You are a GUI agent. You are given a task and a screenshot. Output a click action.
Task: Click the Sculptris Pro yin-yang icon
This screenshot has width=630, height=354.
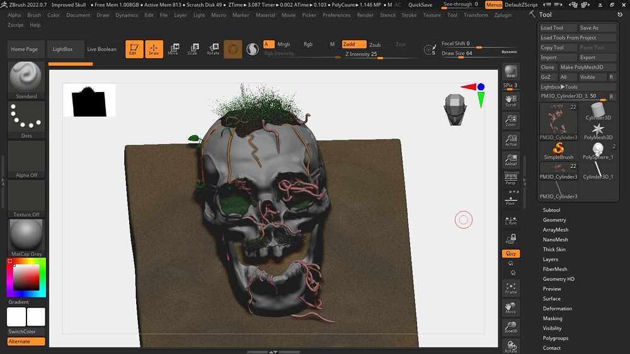click(253, 49)
